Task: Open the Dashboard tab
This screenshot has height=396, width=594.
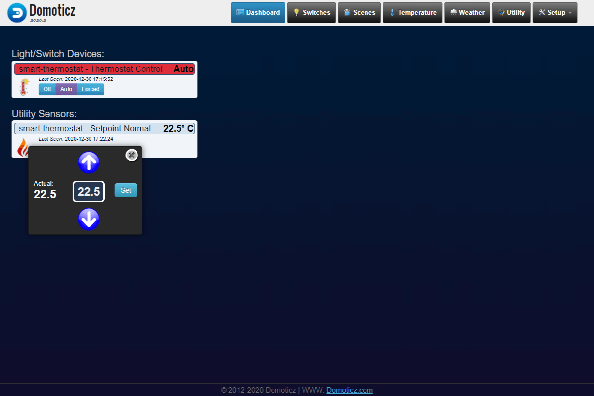Action: (x=258, y=13)
